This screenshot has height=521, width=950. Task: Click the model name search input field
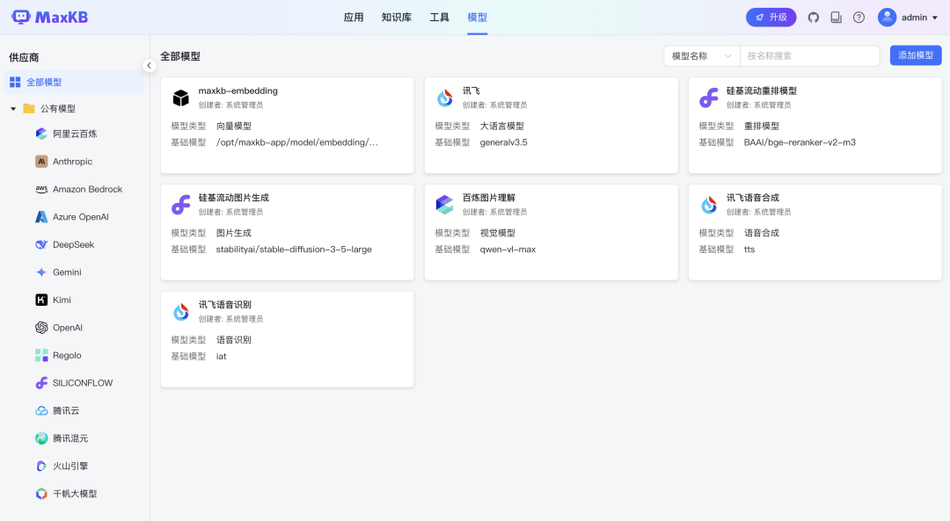click(x=809, y=55)
